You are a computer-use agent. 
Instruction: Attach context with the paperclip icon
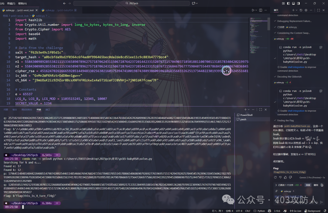pos(276,191)
